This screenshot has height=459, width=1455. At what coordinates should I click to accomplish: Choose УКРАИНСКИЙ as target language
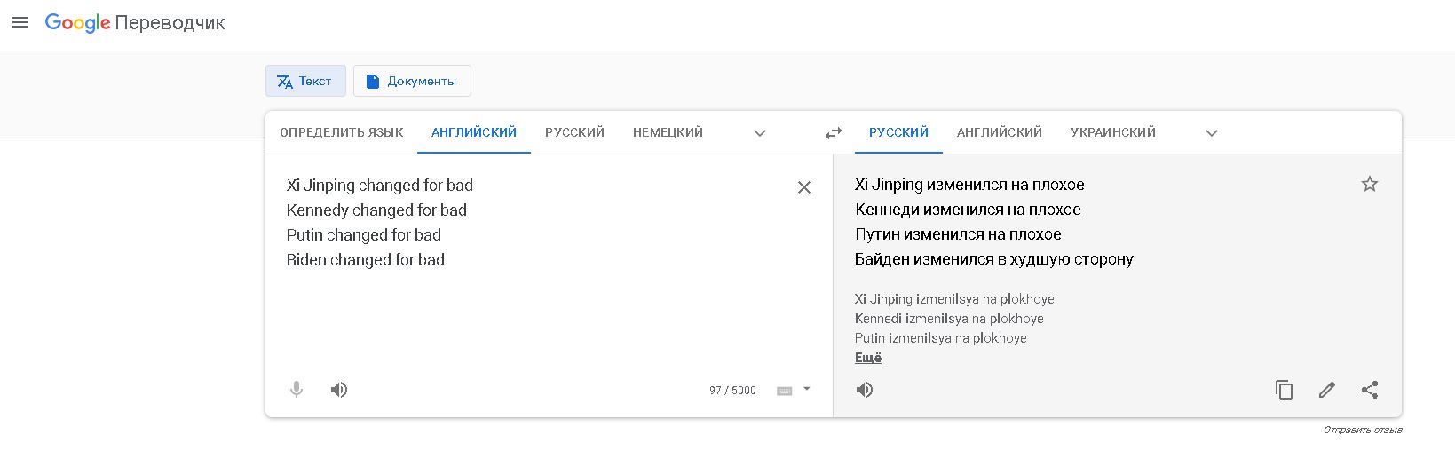point(1112,132)
